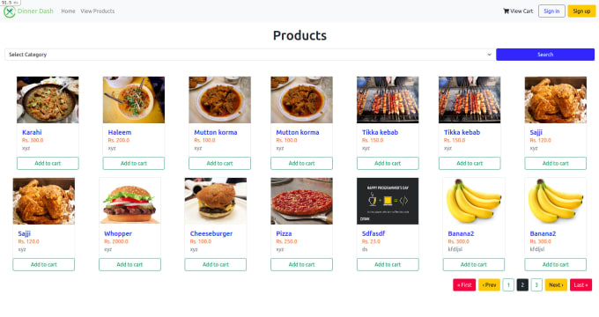Click the Last page button
This screenshot has height=317, width=599.
click(x=581, y=285)
